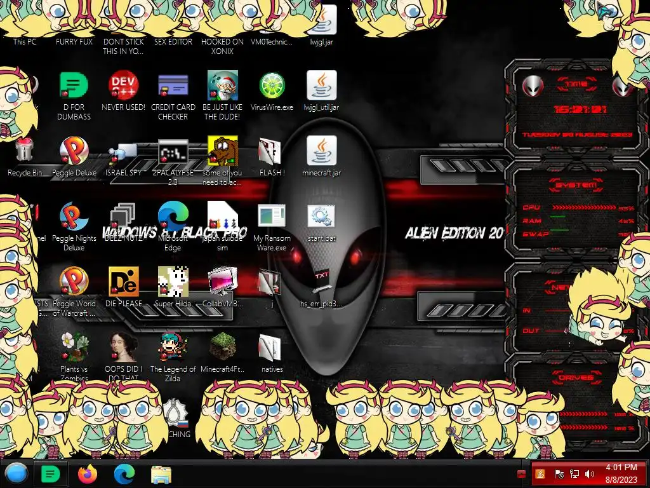Click the RAM usage bar in the System widget

[557, 217]
